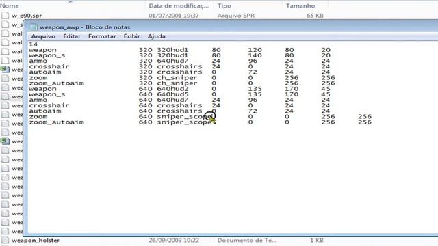The width and height of the screenshot is (438, 246).
Task: Open the Exibir menu
Action: click(x=131, y=36)
